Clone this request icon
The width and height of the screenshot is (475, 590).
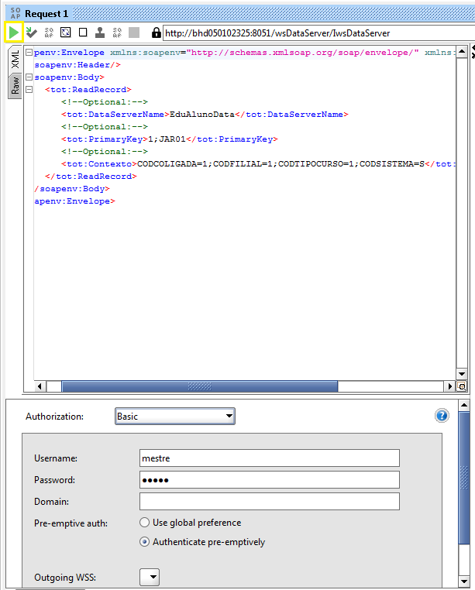[x=100, y=33]
